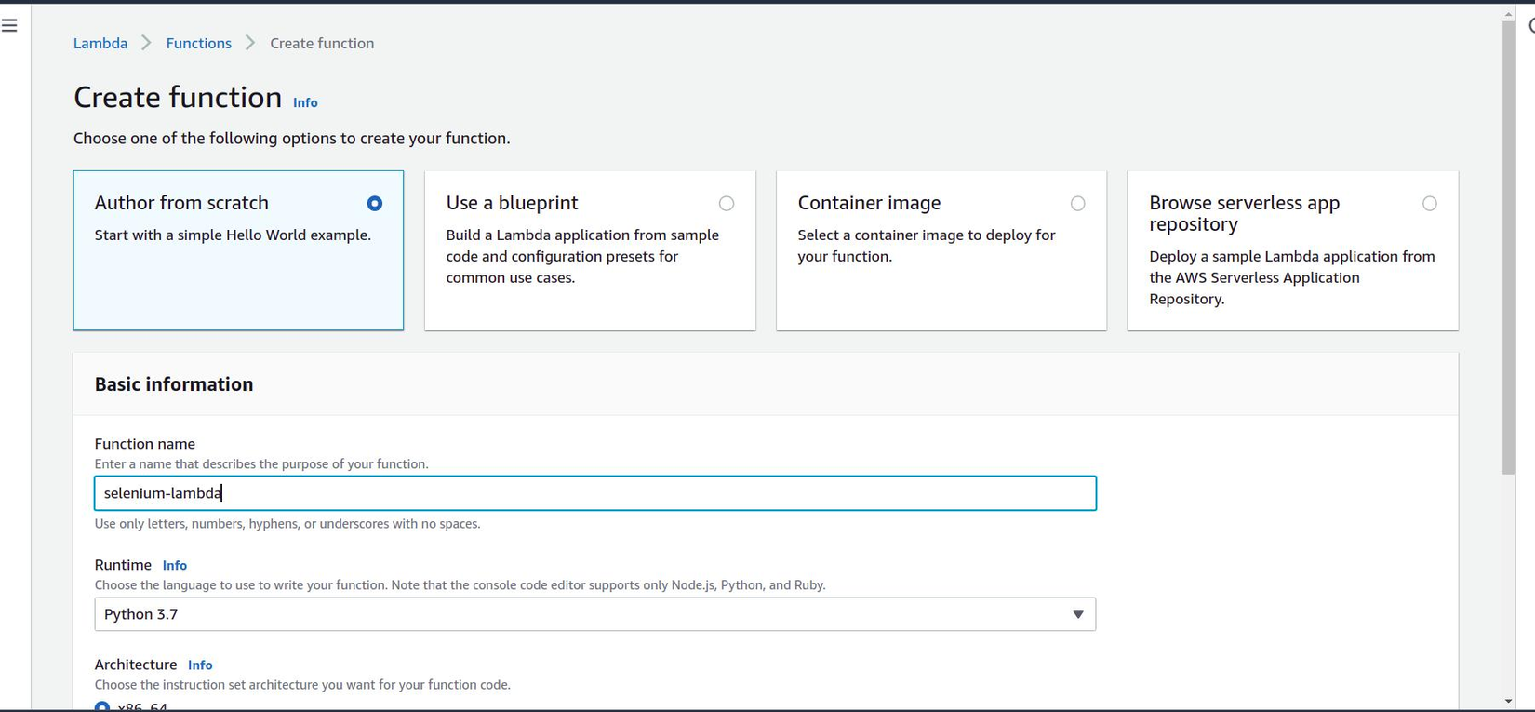This screenshot has width=1535, height=712.
Task: Open the Runtime Info link
Action: click(174, 566)
